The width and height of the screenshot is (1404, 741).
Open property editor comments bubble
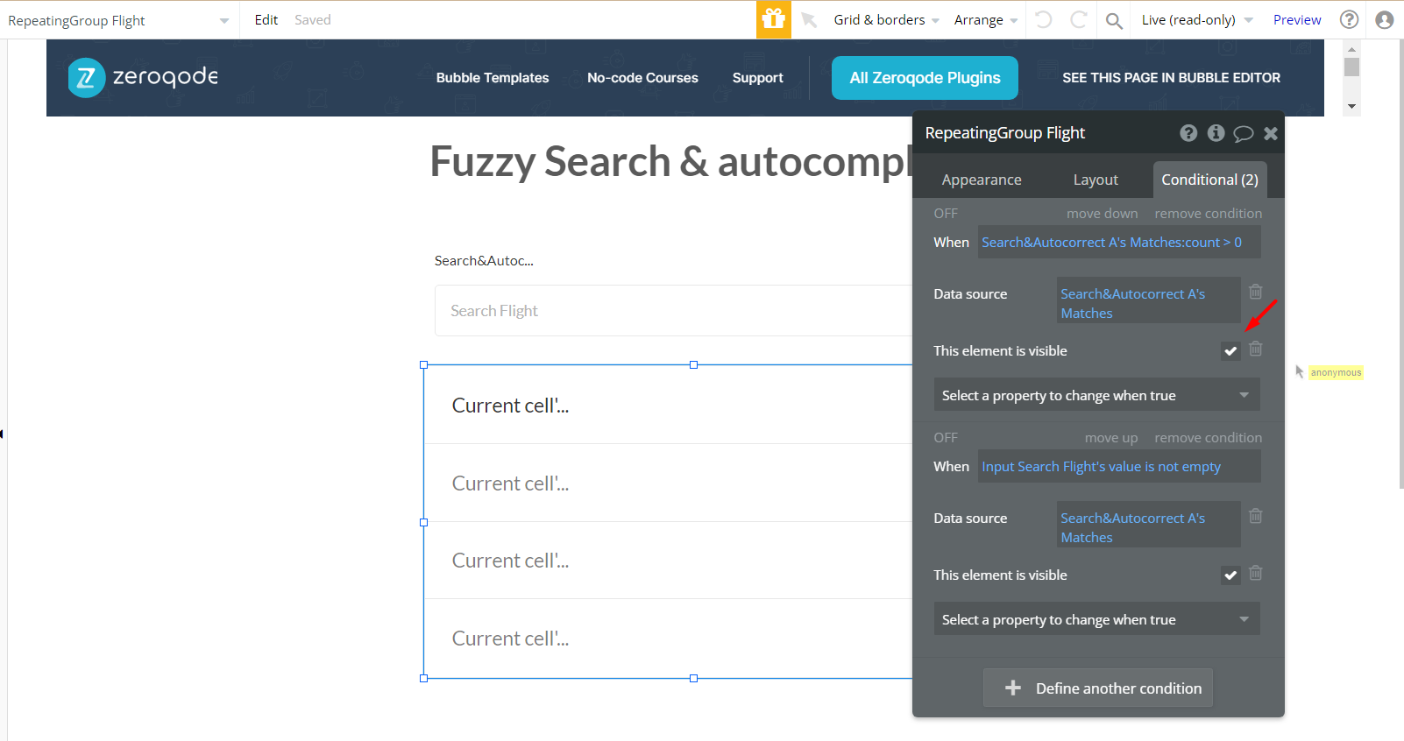(x=1243, y=134)
